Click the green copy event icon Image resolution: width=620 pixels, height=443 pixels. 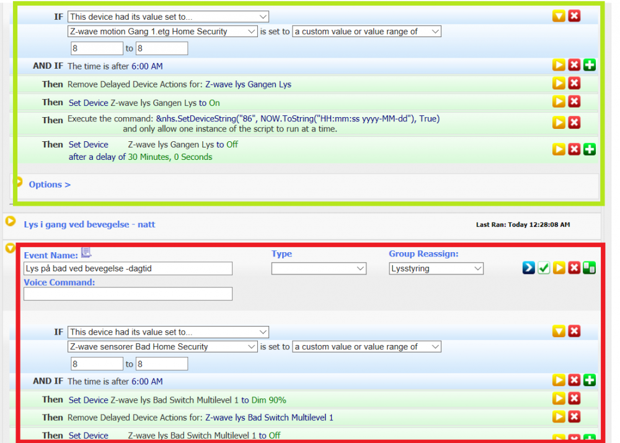(x=589, y=268)
